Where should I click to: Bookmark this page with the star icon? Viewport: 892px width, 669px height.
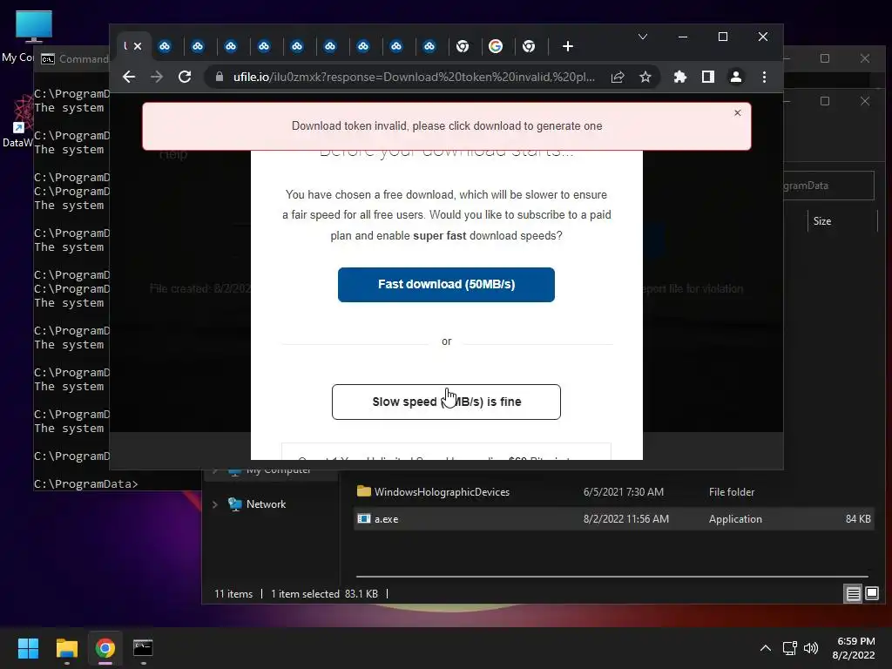click(645, 77)
